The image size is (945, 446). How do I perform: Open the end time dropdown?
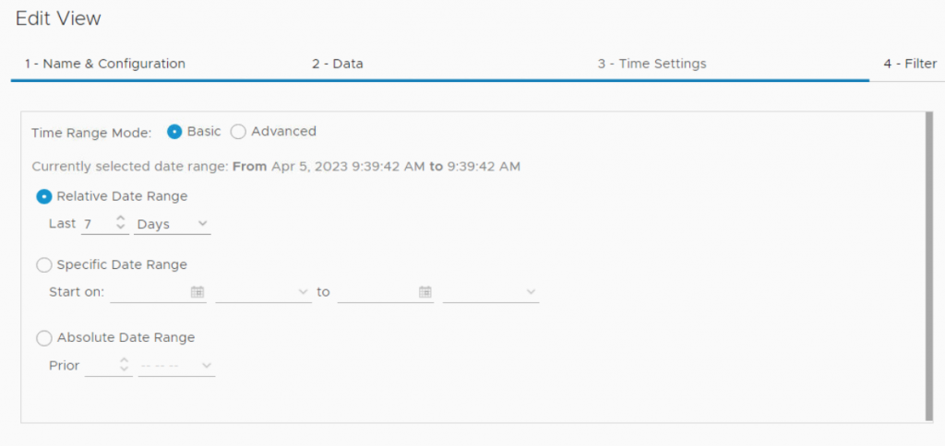pos(490,292)
